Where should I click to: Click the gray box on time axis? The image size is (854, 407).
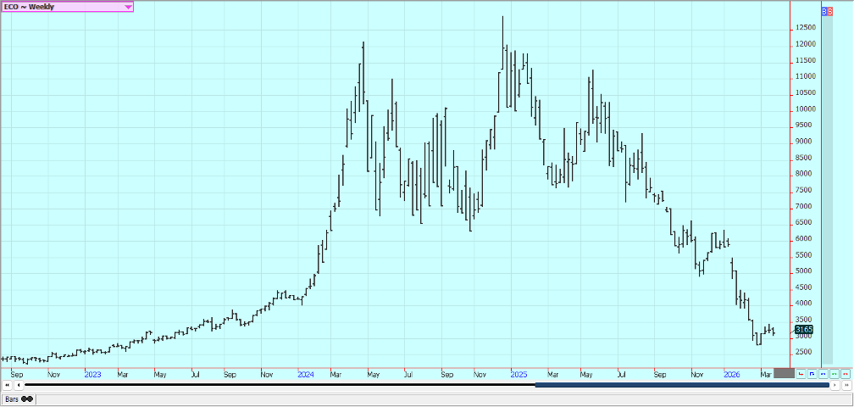784,373
